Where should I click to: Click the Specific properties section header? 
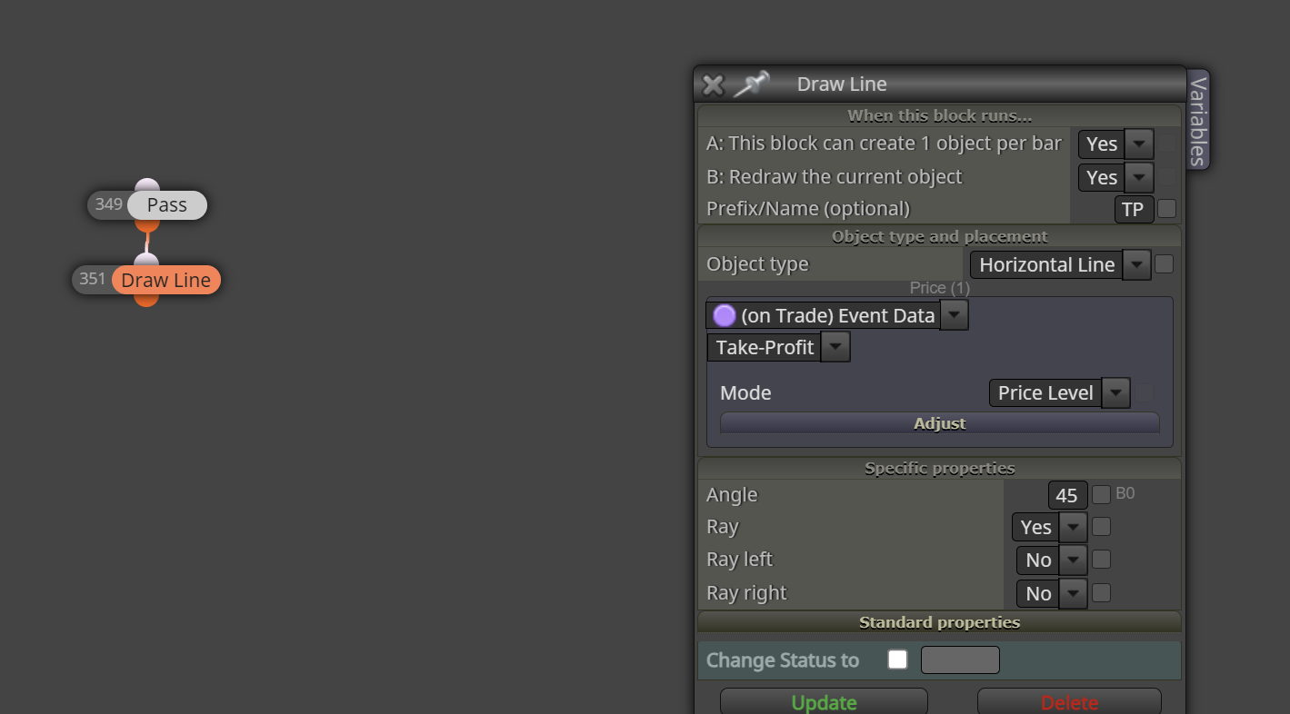click(x=939, y=468)
